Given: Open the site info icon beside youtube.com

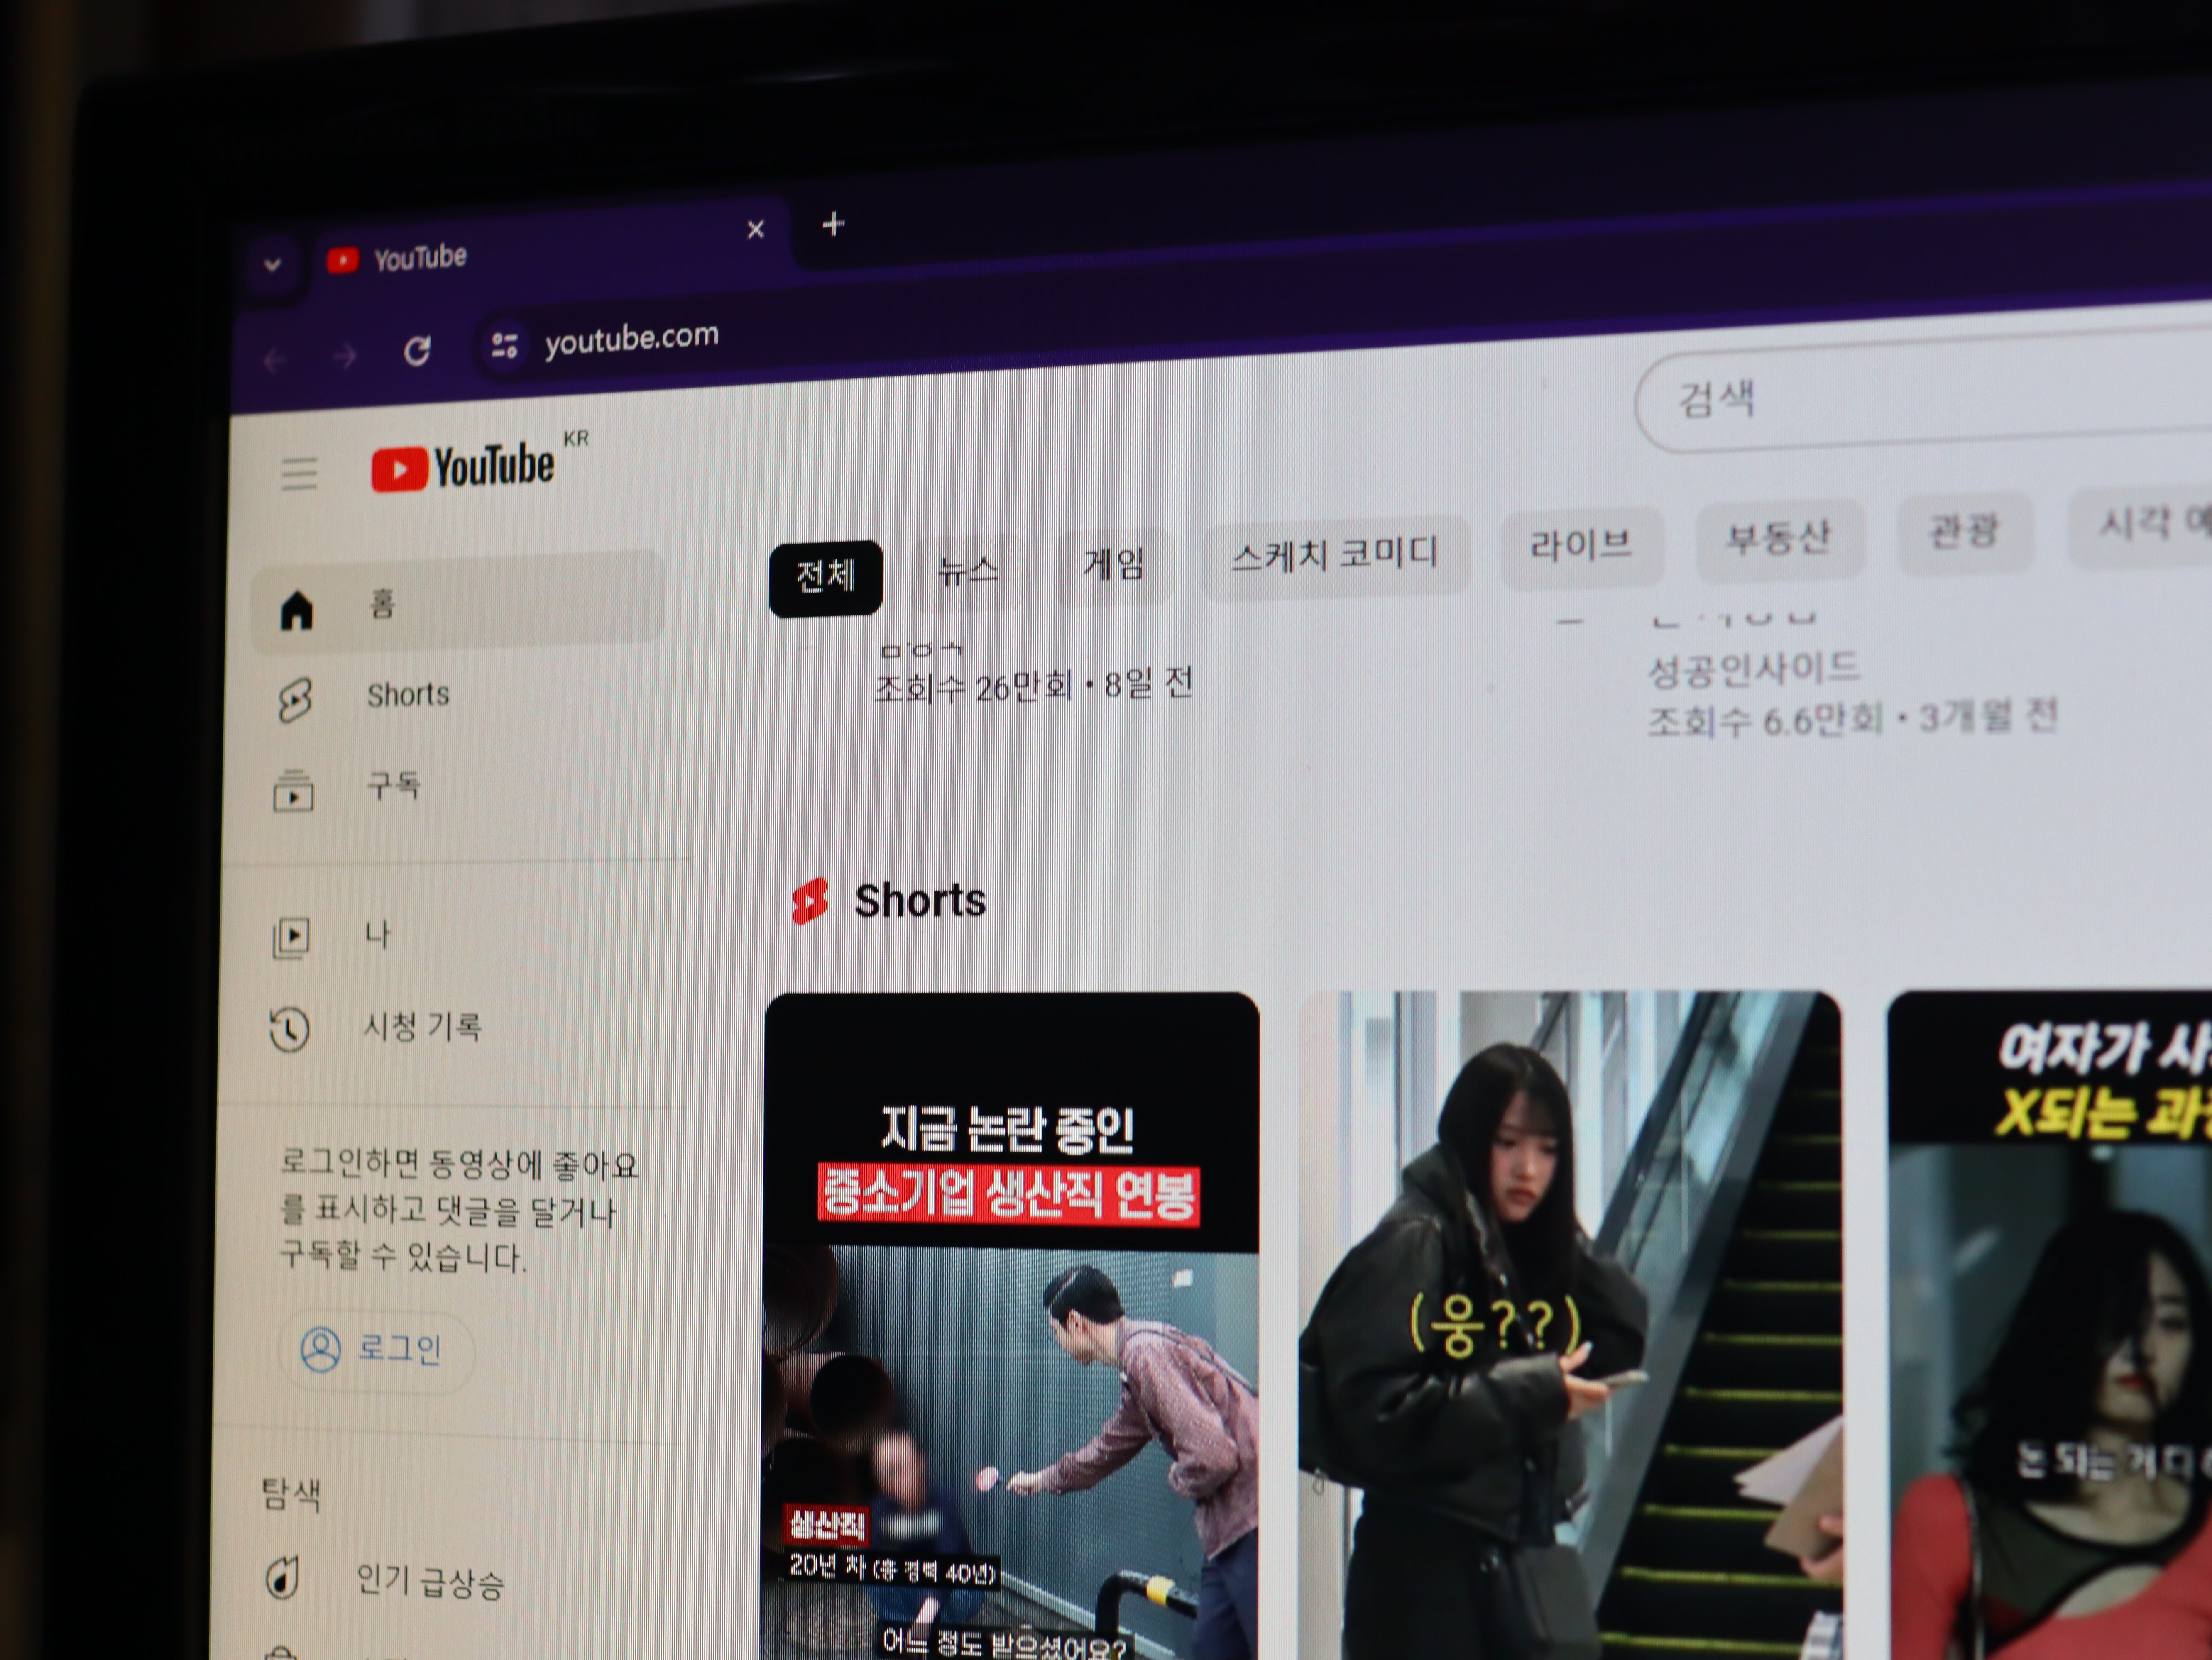Looking at the screenshot, I should point(504,345).
